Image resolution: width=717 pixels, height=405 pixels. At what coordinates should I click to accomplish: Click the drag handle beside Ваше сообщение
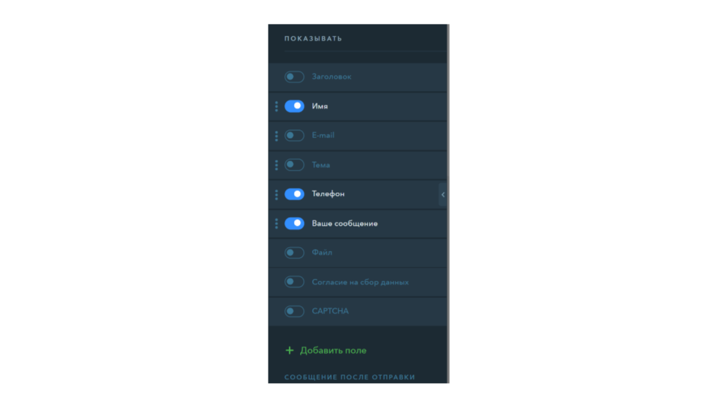pos(276,224)
